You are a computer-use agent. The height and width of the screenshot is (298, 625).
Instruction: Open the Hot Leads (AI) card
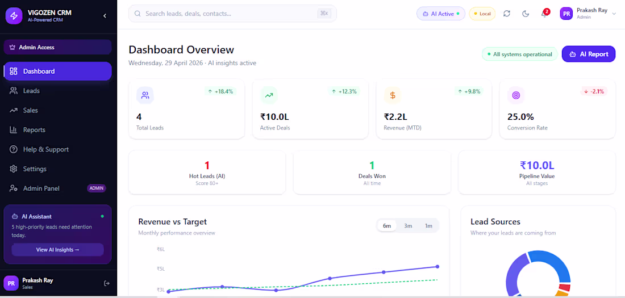click(207, 173)
